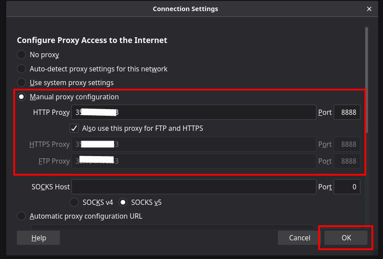Uncheck Also use this proxy for FTP and HTTPS
The height and width of the screenshot is (259, 383).
point(74,129)
